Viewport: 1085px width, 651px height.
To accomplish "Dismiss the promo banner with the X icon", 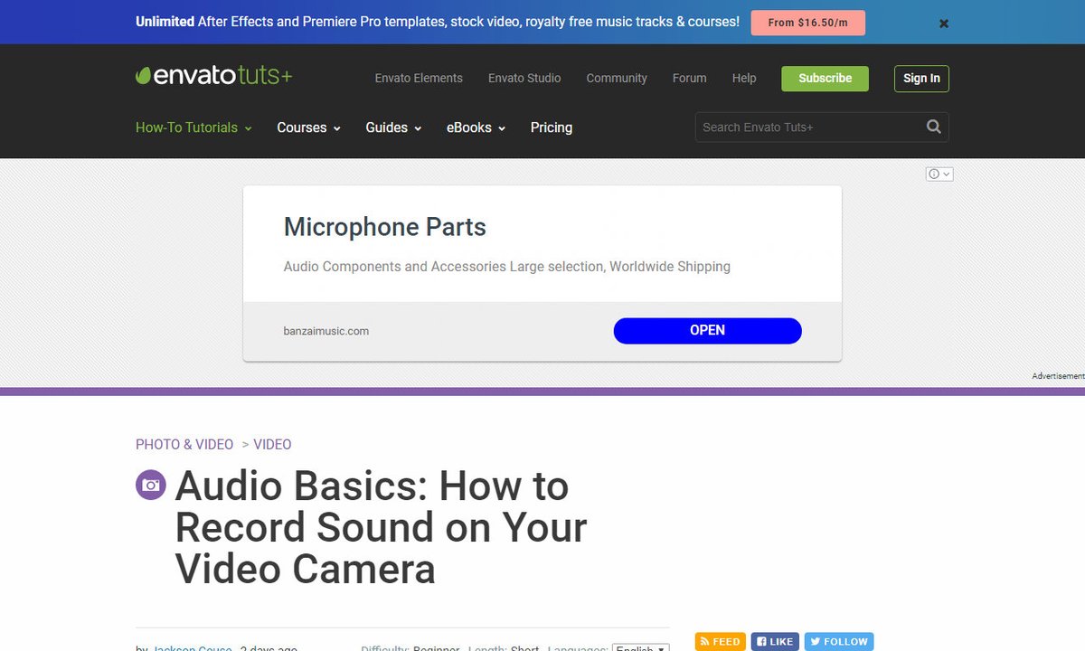I will tap(943, 24).
